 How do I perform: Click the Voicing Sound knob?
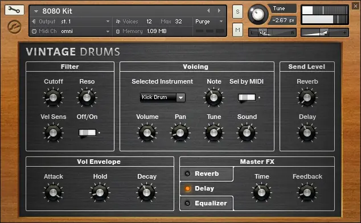coord(247,133)
